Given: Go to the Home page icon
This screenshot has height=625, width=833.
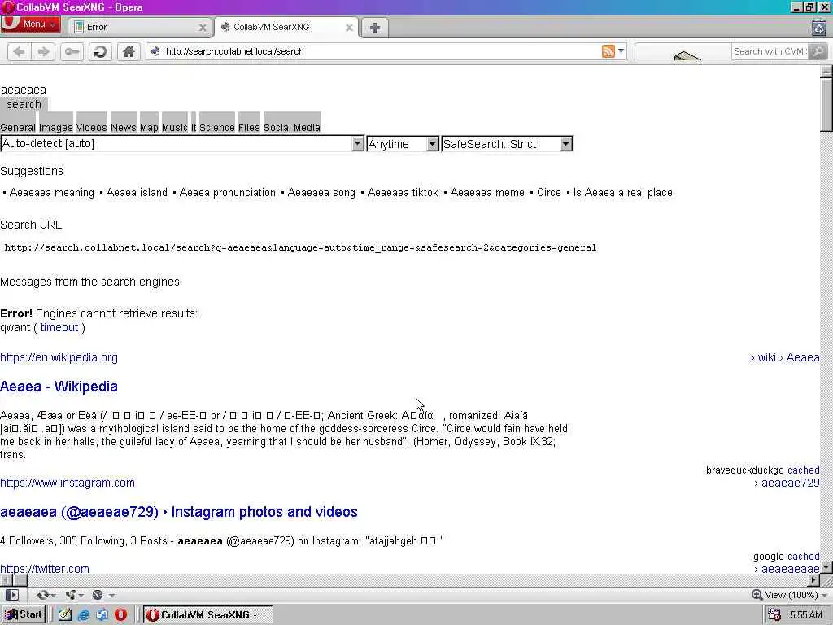Looking at the screenshot, I should (x=129, y=51).
